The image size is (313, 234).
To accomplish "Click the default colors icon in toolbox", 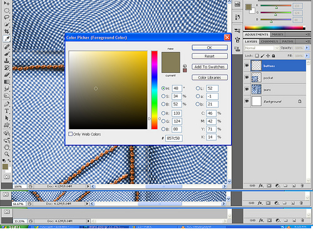I will [x=4, y=160].
